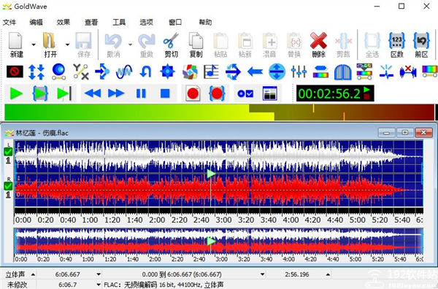Viewport: 438px width, 289px height.
Task: Expand the dropdown arrow next to 打开
Action: click(67, 45)
